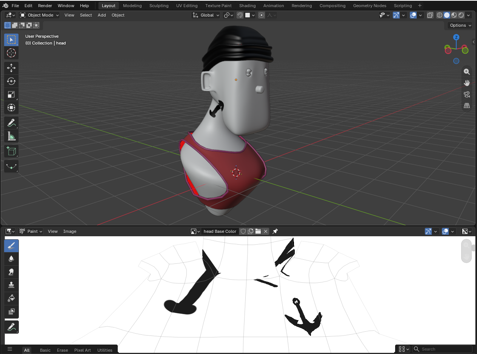This screenshot has width=477, height=354.
Task: Pin the head Base Color image
Action: click(x=275, y=231)
